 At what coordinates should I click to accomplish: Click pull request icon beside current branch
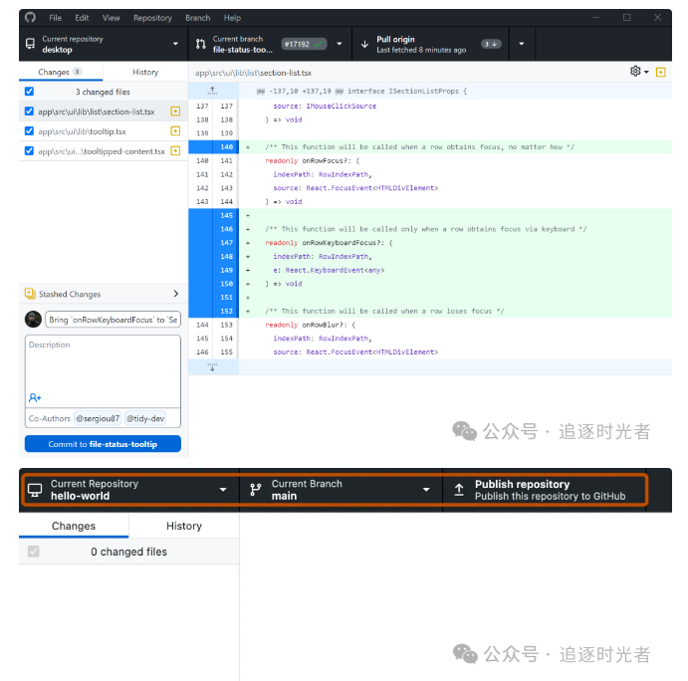tap(200, 44)
